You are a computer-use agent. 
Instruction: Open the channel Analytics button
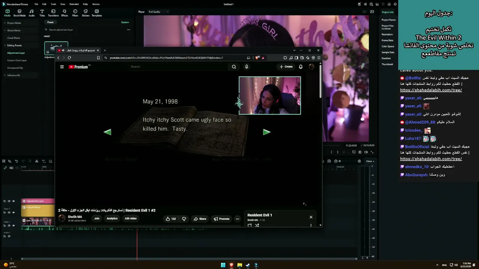click(112, 219)
